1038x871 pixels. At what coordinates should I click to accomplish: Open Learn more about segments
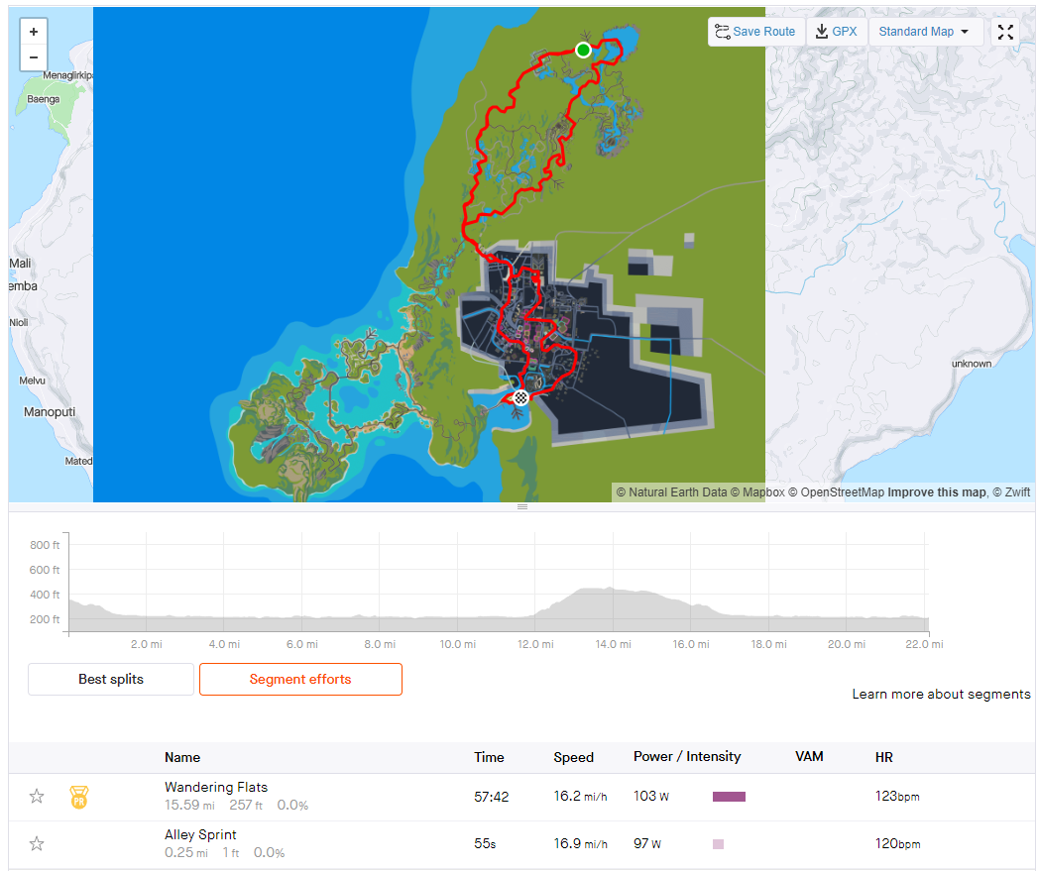[x=941, y=695]
